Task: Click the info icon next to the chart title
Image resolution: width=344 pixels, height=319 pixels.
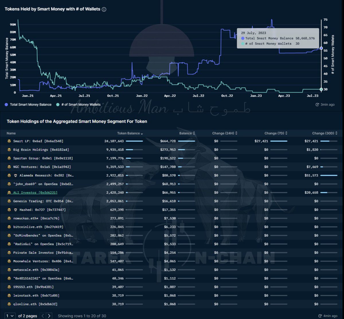Action: [x=103, y=9]
